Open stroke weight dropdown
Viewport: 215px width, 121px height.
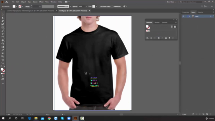tap(40, 6)
